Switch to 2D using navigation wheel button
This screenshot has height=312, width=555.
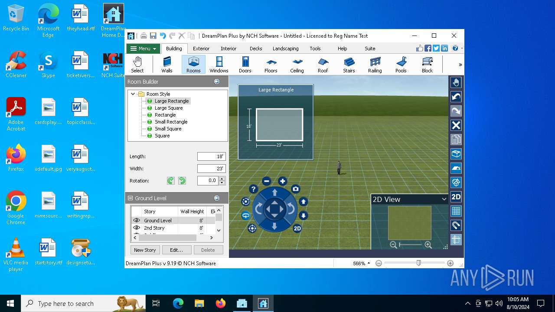click(x=297, y=228)
